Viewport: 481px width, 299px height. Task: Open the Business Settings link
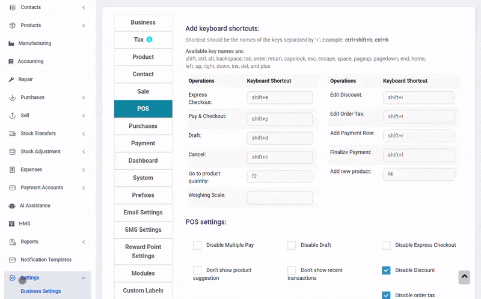coord(41,291)
